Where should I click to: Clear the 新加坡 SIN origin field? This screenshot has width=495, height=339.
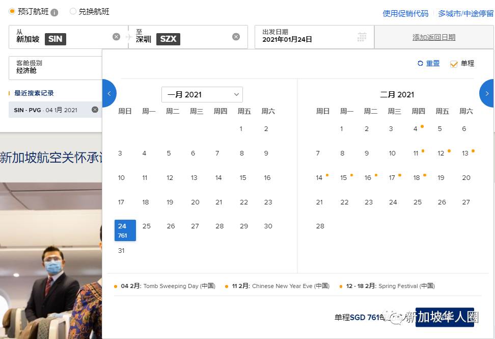116,37
